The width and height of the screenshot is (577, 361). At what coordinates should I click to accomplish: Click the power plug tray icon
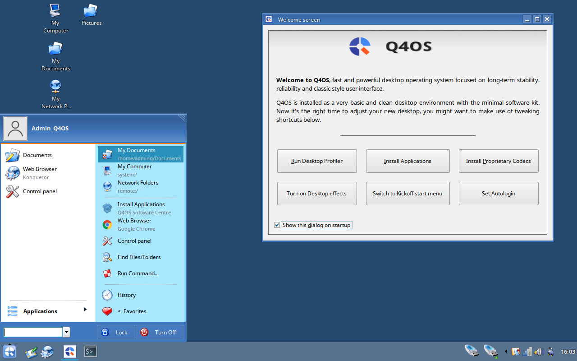pyautogui.click(x=550, y=352)
